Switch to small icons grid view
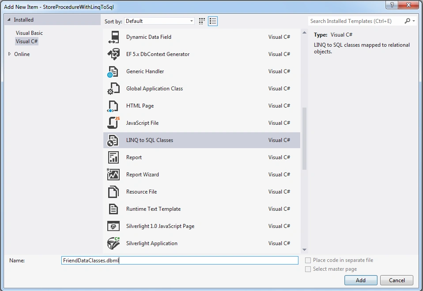The height and width of the screenshot is (291, 423). tap(202, 21)
